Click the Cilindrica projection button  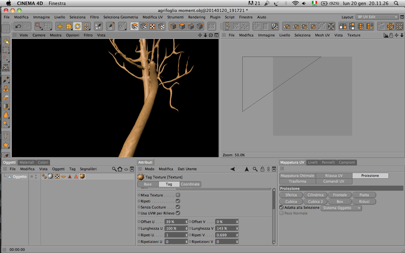tap(315, 195)
